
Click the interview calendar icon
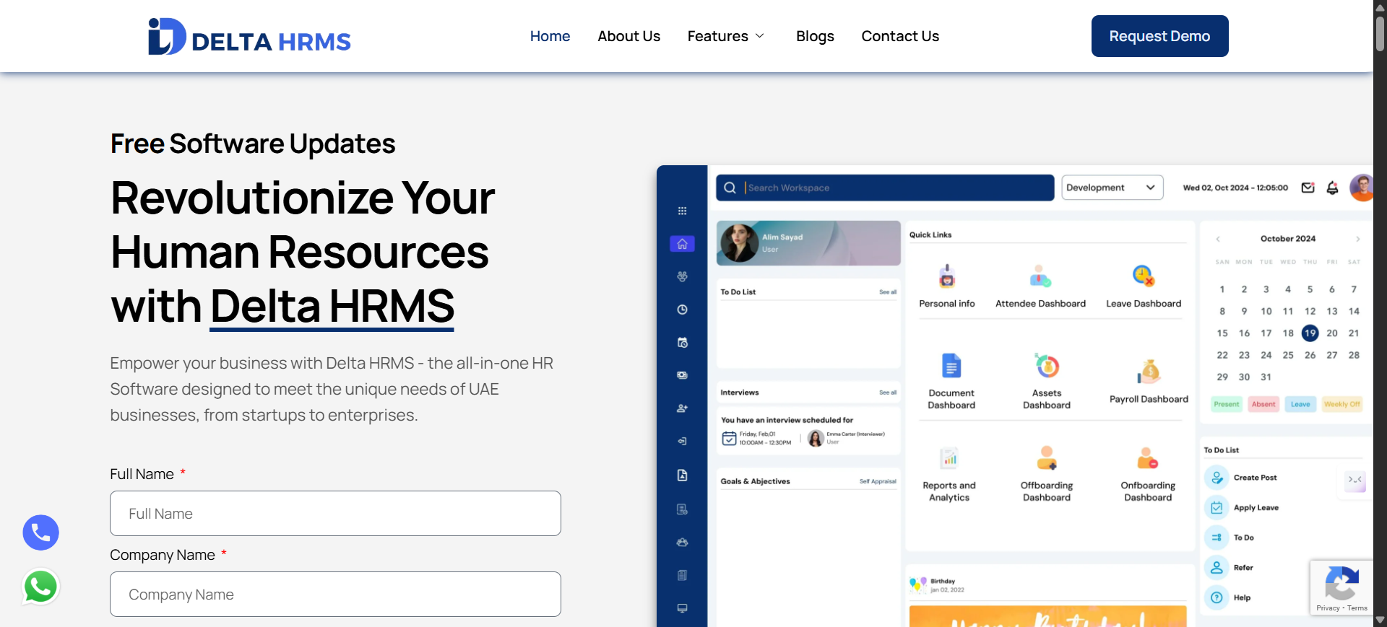(729, 438)
